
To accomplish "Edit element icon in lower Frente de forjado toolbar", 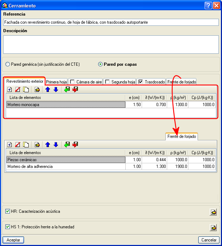I will (37, 145).
